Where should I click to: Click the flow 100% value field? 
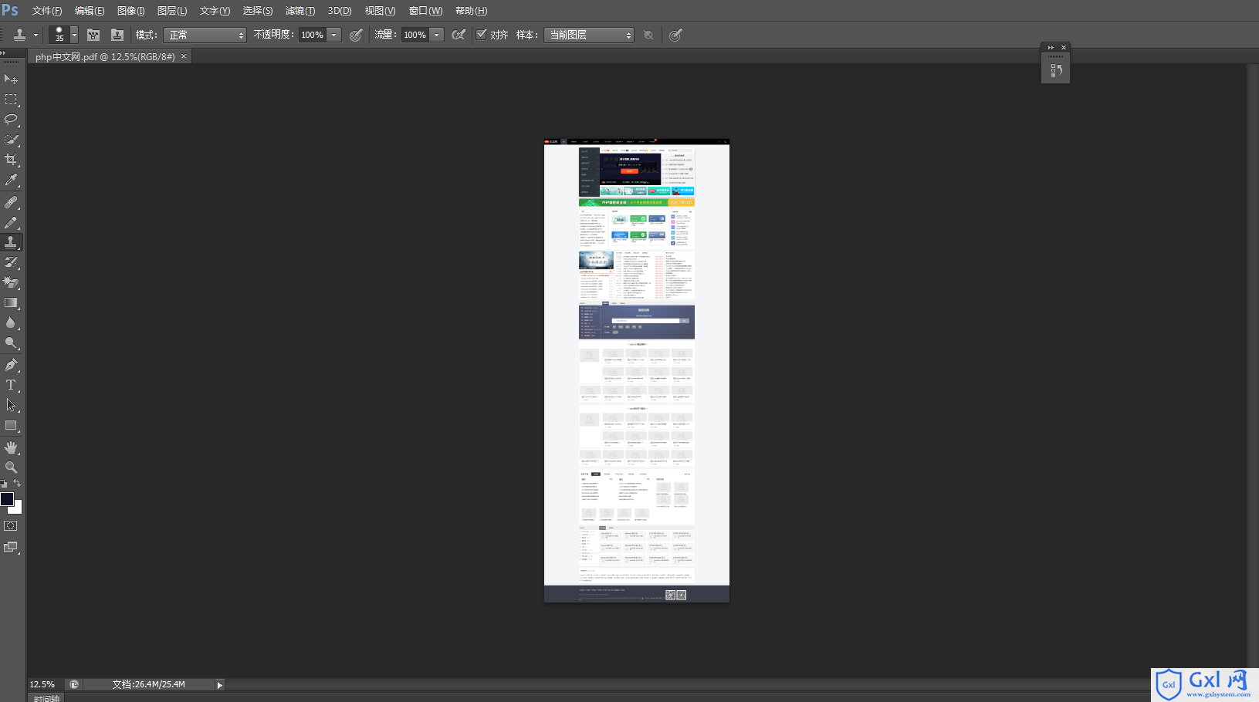(415, 35)
